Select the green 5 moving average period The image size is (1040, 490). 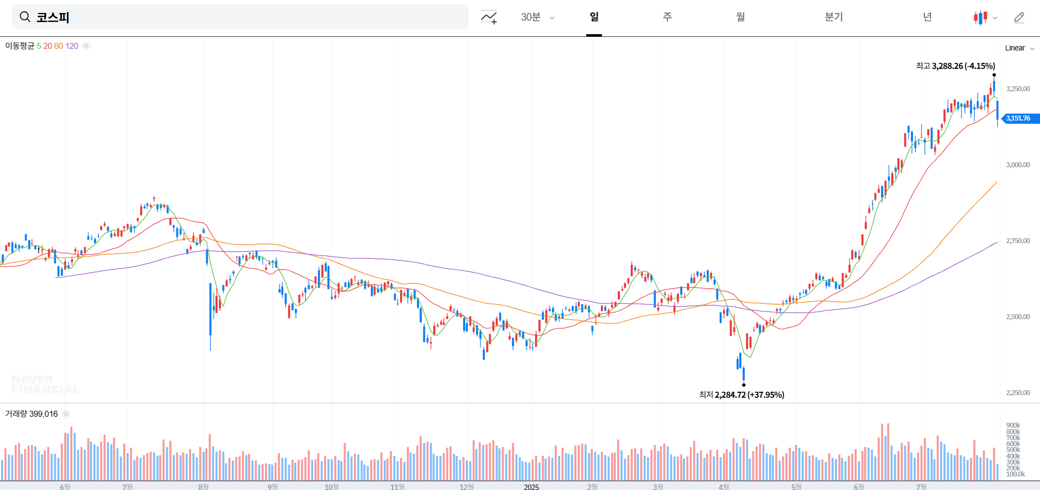click(x=39, y=46)
